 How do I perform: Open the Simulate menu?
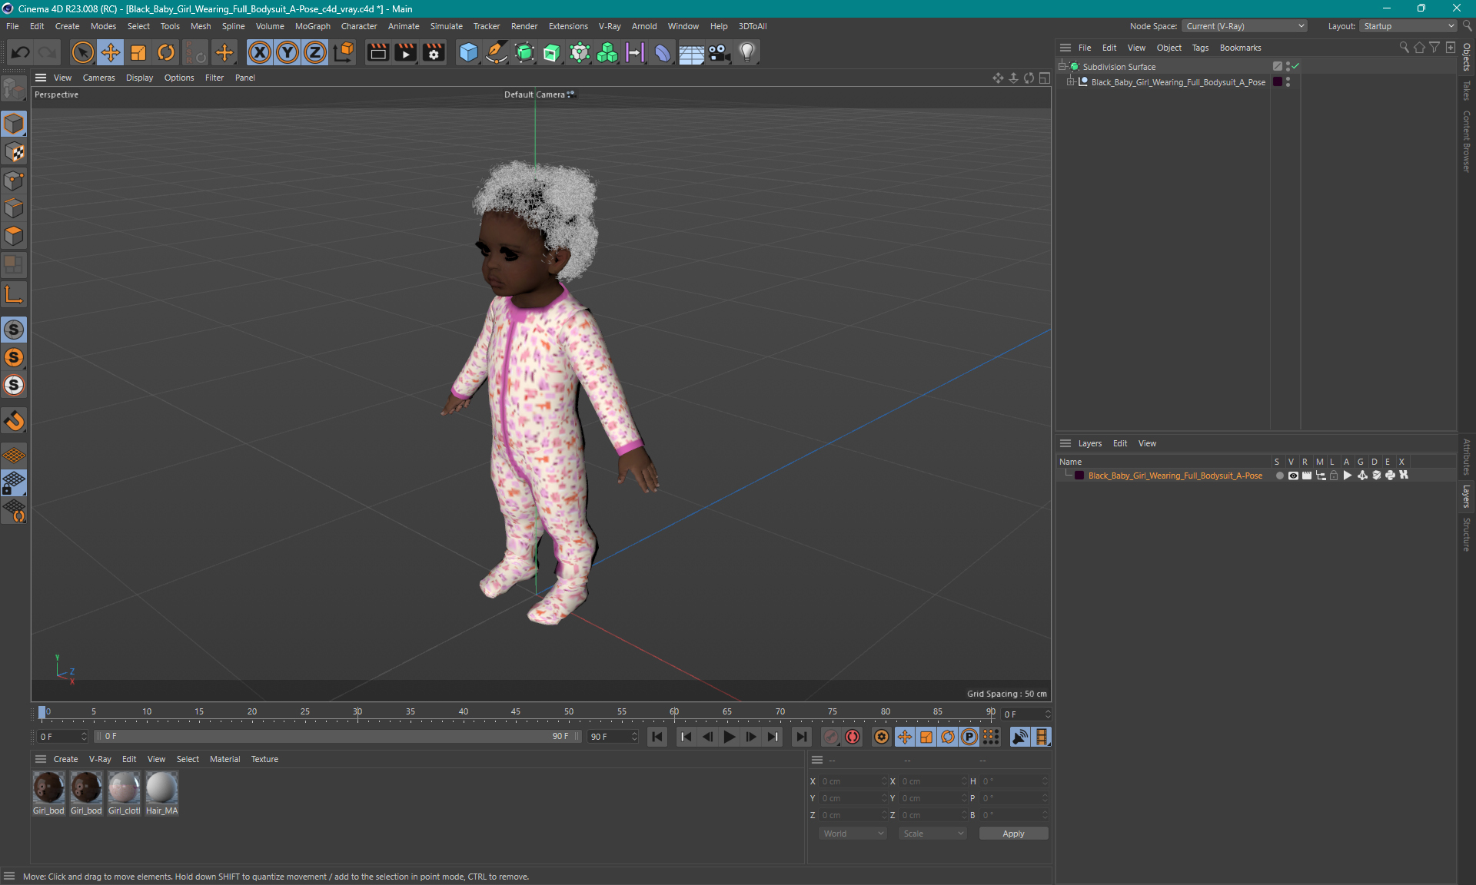[446, 26]
